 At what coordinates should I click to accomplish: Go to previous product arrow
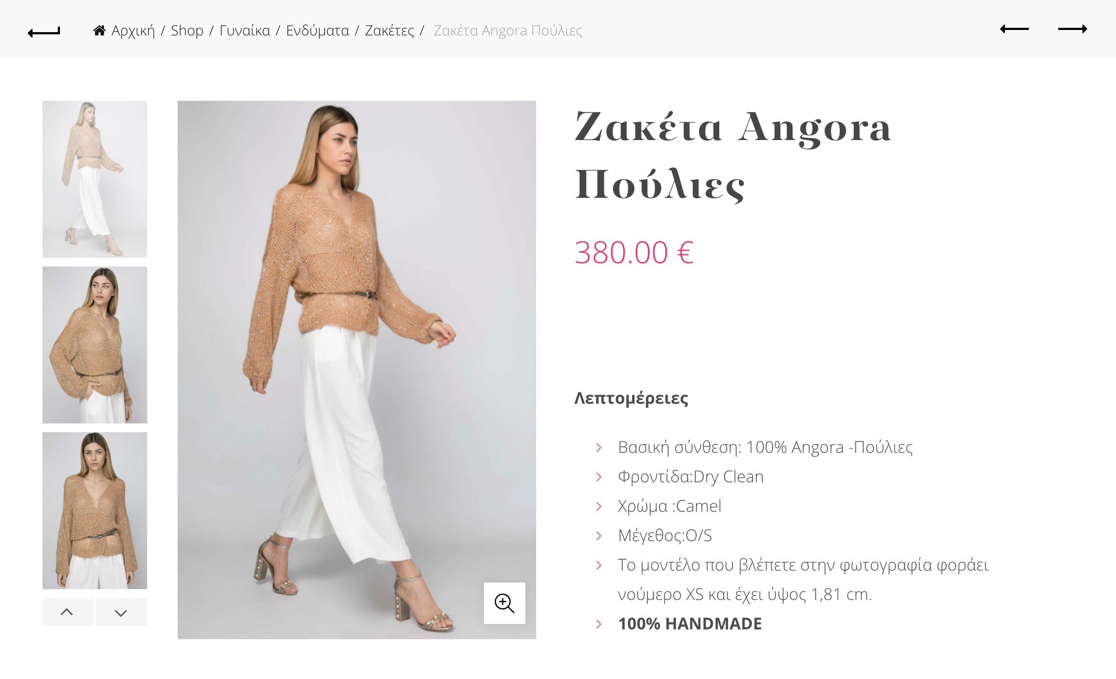(1014, 29)
